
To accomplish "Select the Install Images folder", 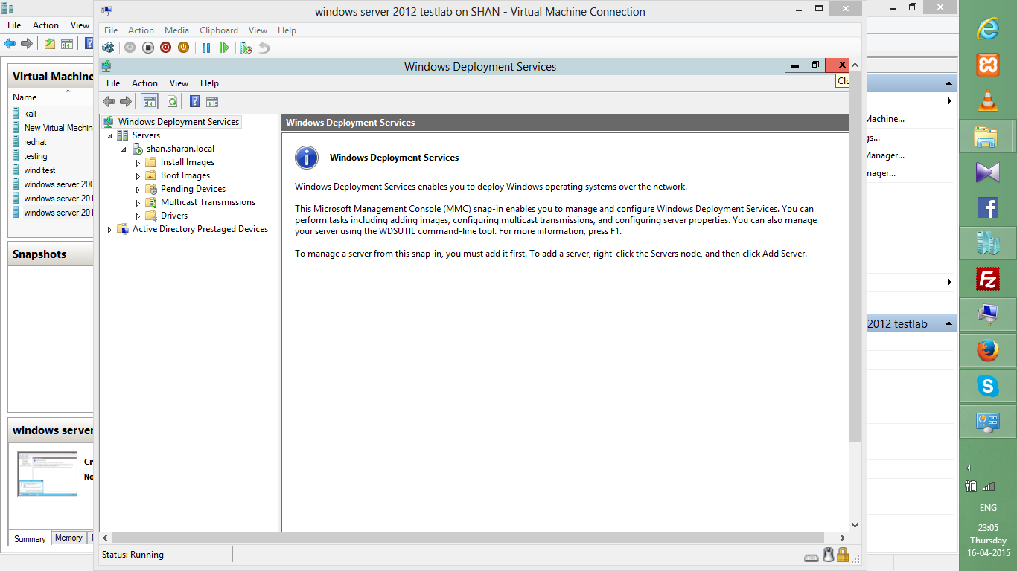I will 187,162.
